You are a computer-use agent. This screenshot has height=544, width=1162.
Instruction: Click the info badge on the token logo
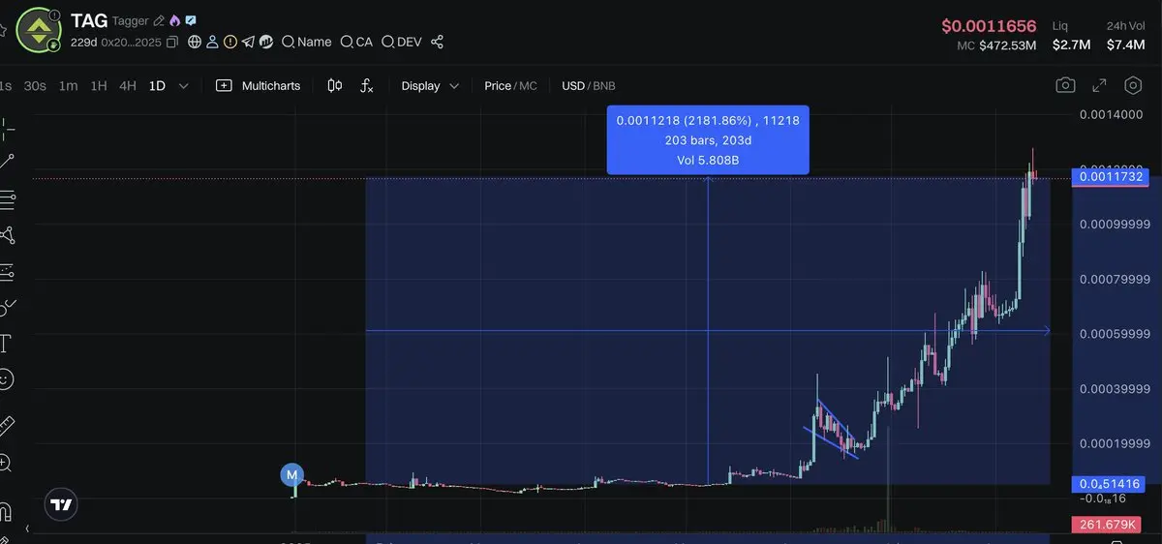[54, 16]
